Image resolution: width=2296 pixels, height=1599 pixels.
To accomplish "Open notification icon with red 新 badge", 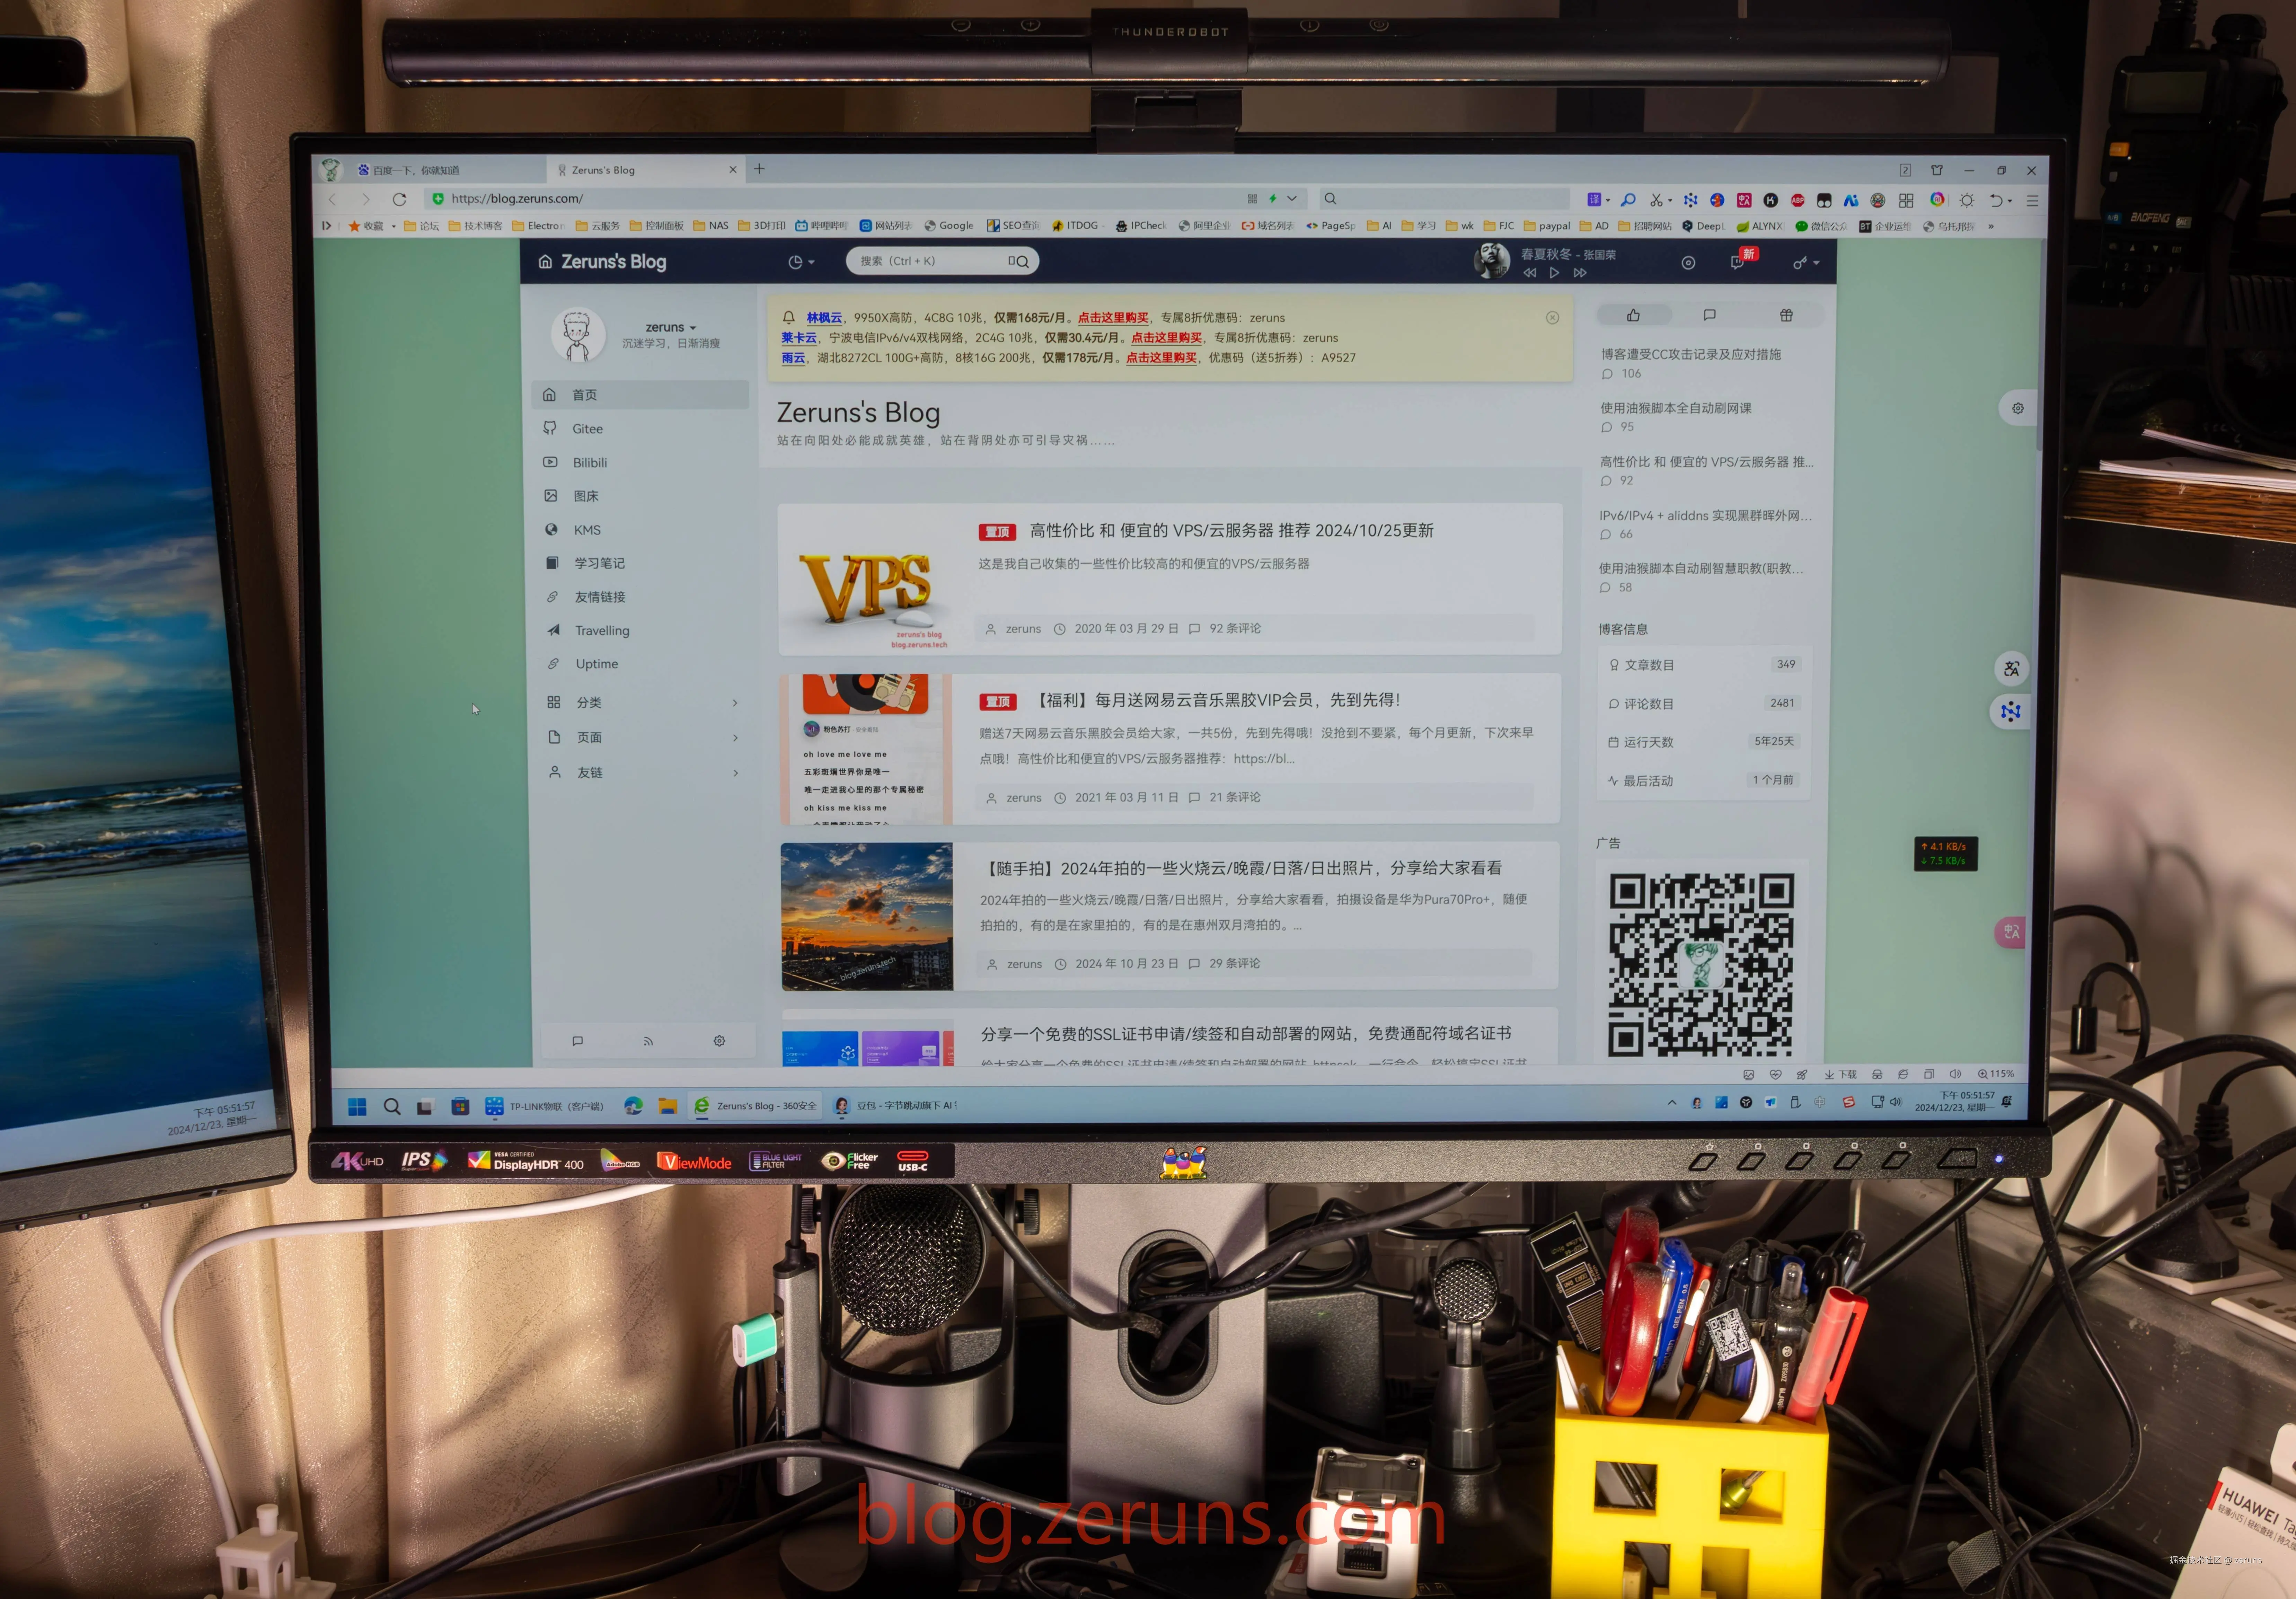I will tap(1738, 262).
